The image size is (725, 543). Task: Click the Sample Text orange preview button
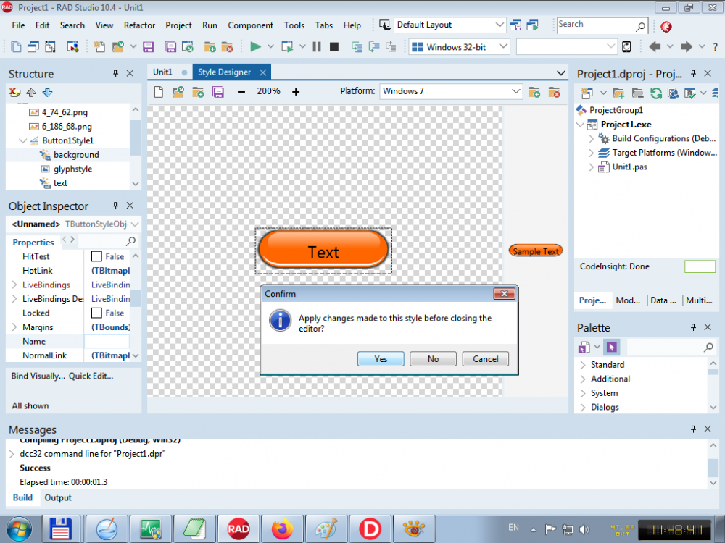coord(536,251)
